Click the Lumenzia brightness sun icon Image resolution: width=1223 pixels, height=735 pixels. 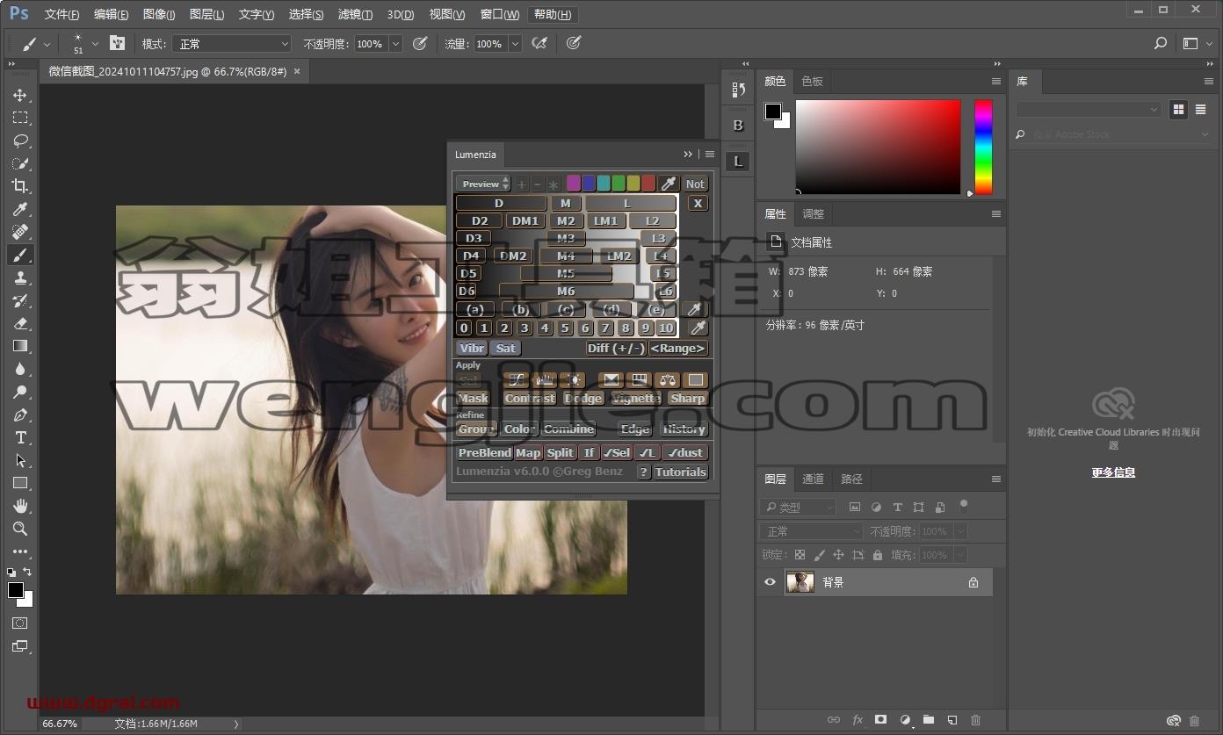tap(574, 380)
